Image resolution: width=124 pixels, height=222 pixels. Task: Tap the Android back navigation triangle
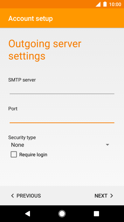coord(28,214)
